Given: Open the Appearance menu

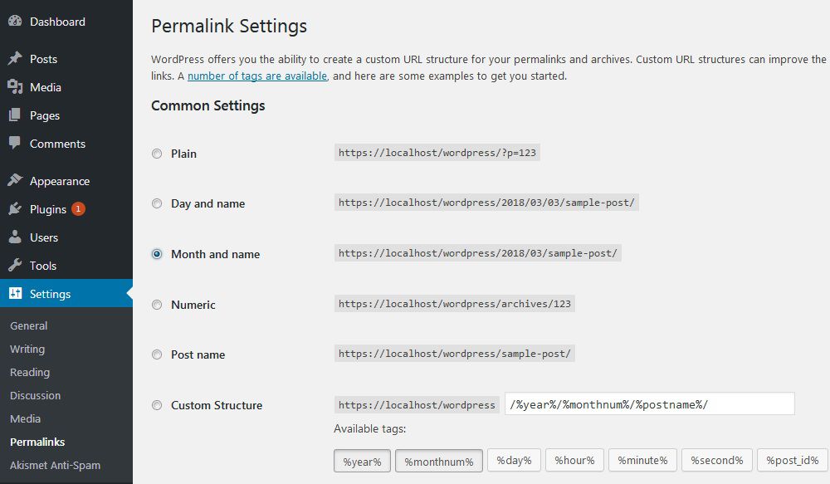Looking at the screenshot, I should pyautogui.click(x=59, y=181).
